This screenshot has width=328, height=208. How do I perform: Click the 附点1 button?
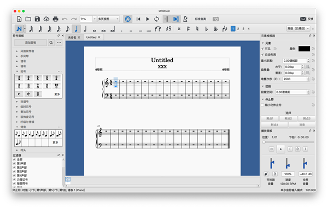point(270,118)
